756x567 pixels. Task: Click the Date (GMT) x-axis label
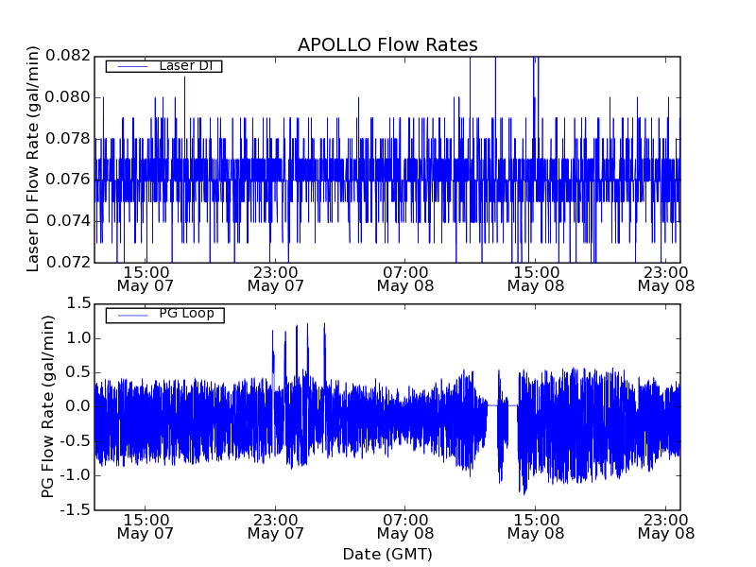(x=387, y=554)
